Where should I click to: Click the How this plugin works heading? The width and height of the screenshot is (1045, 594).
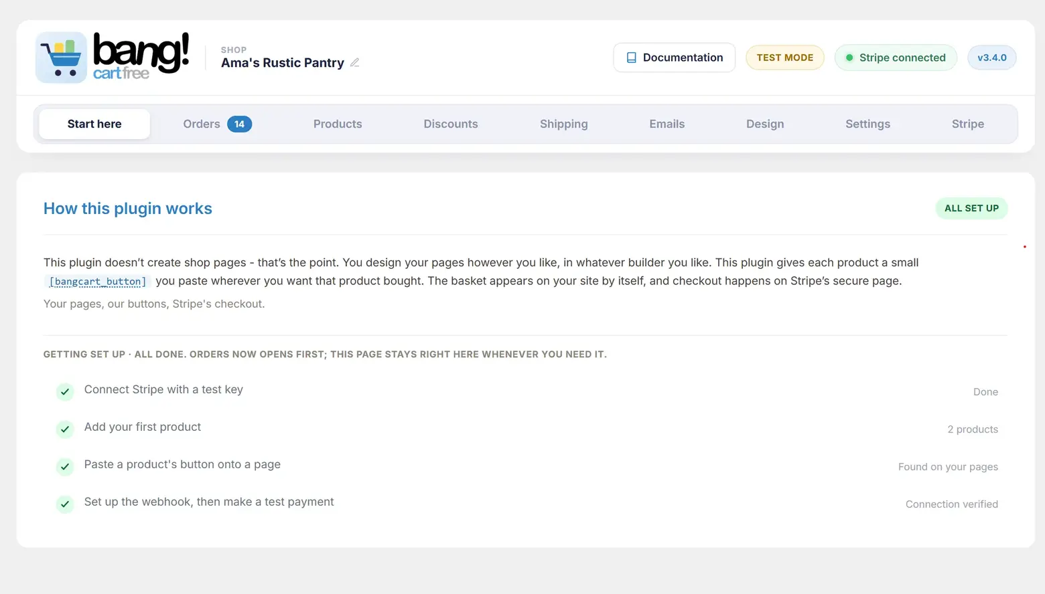(x=128, y=209)
